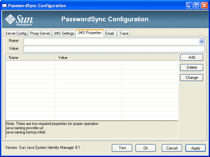Open the Email tab
Image resolution: width=210 pixels, height=157 pixels.
tap(110, 33)
